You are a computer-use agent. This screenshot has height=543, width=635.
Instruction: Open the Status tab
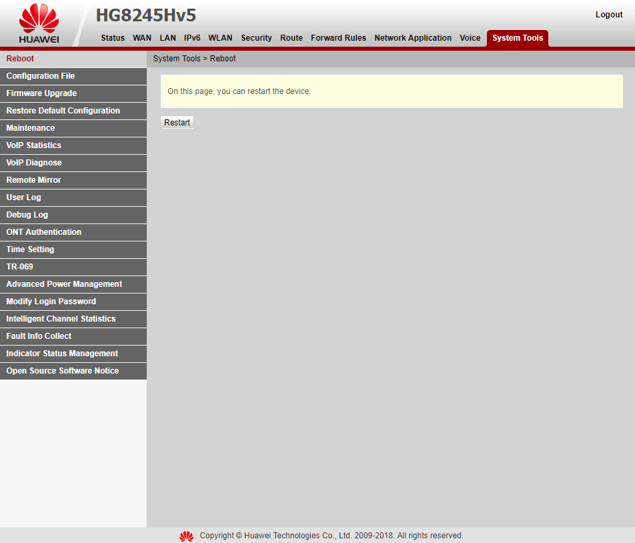point(113,38)
